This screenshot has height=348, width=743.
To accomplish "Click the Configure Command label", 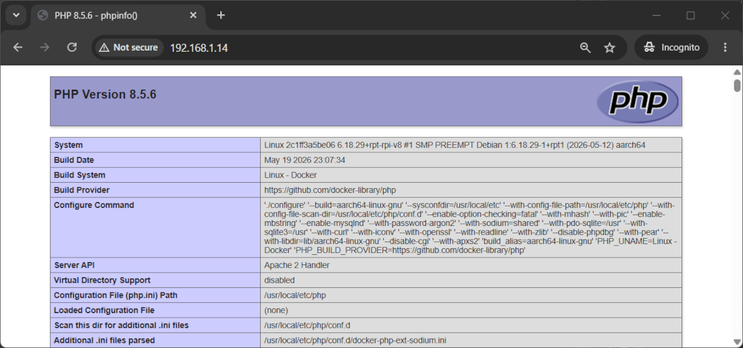I will pos(94,205).
